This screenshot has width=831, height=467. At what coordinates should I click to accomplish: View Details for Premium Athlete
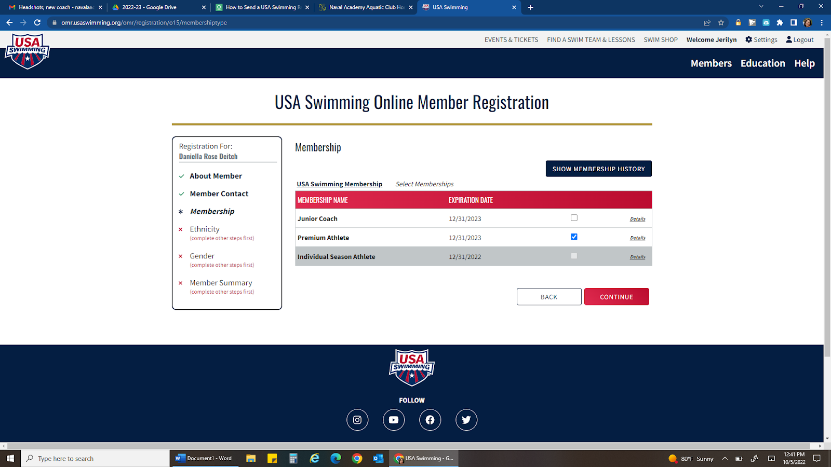637,238
